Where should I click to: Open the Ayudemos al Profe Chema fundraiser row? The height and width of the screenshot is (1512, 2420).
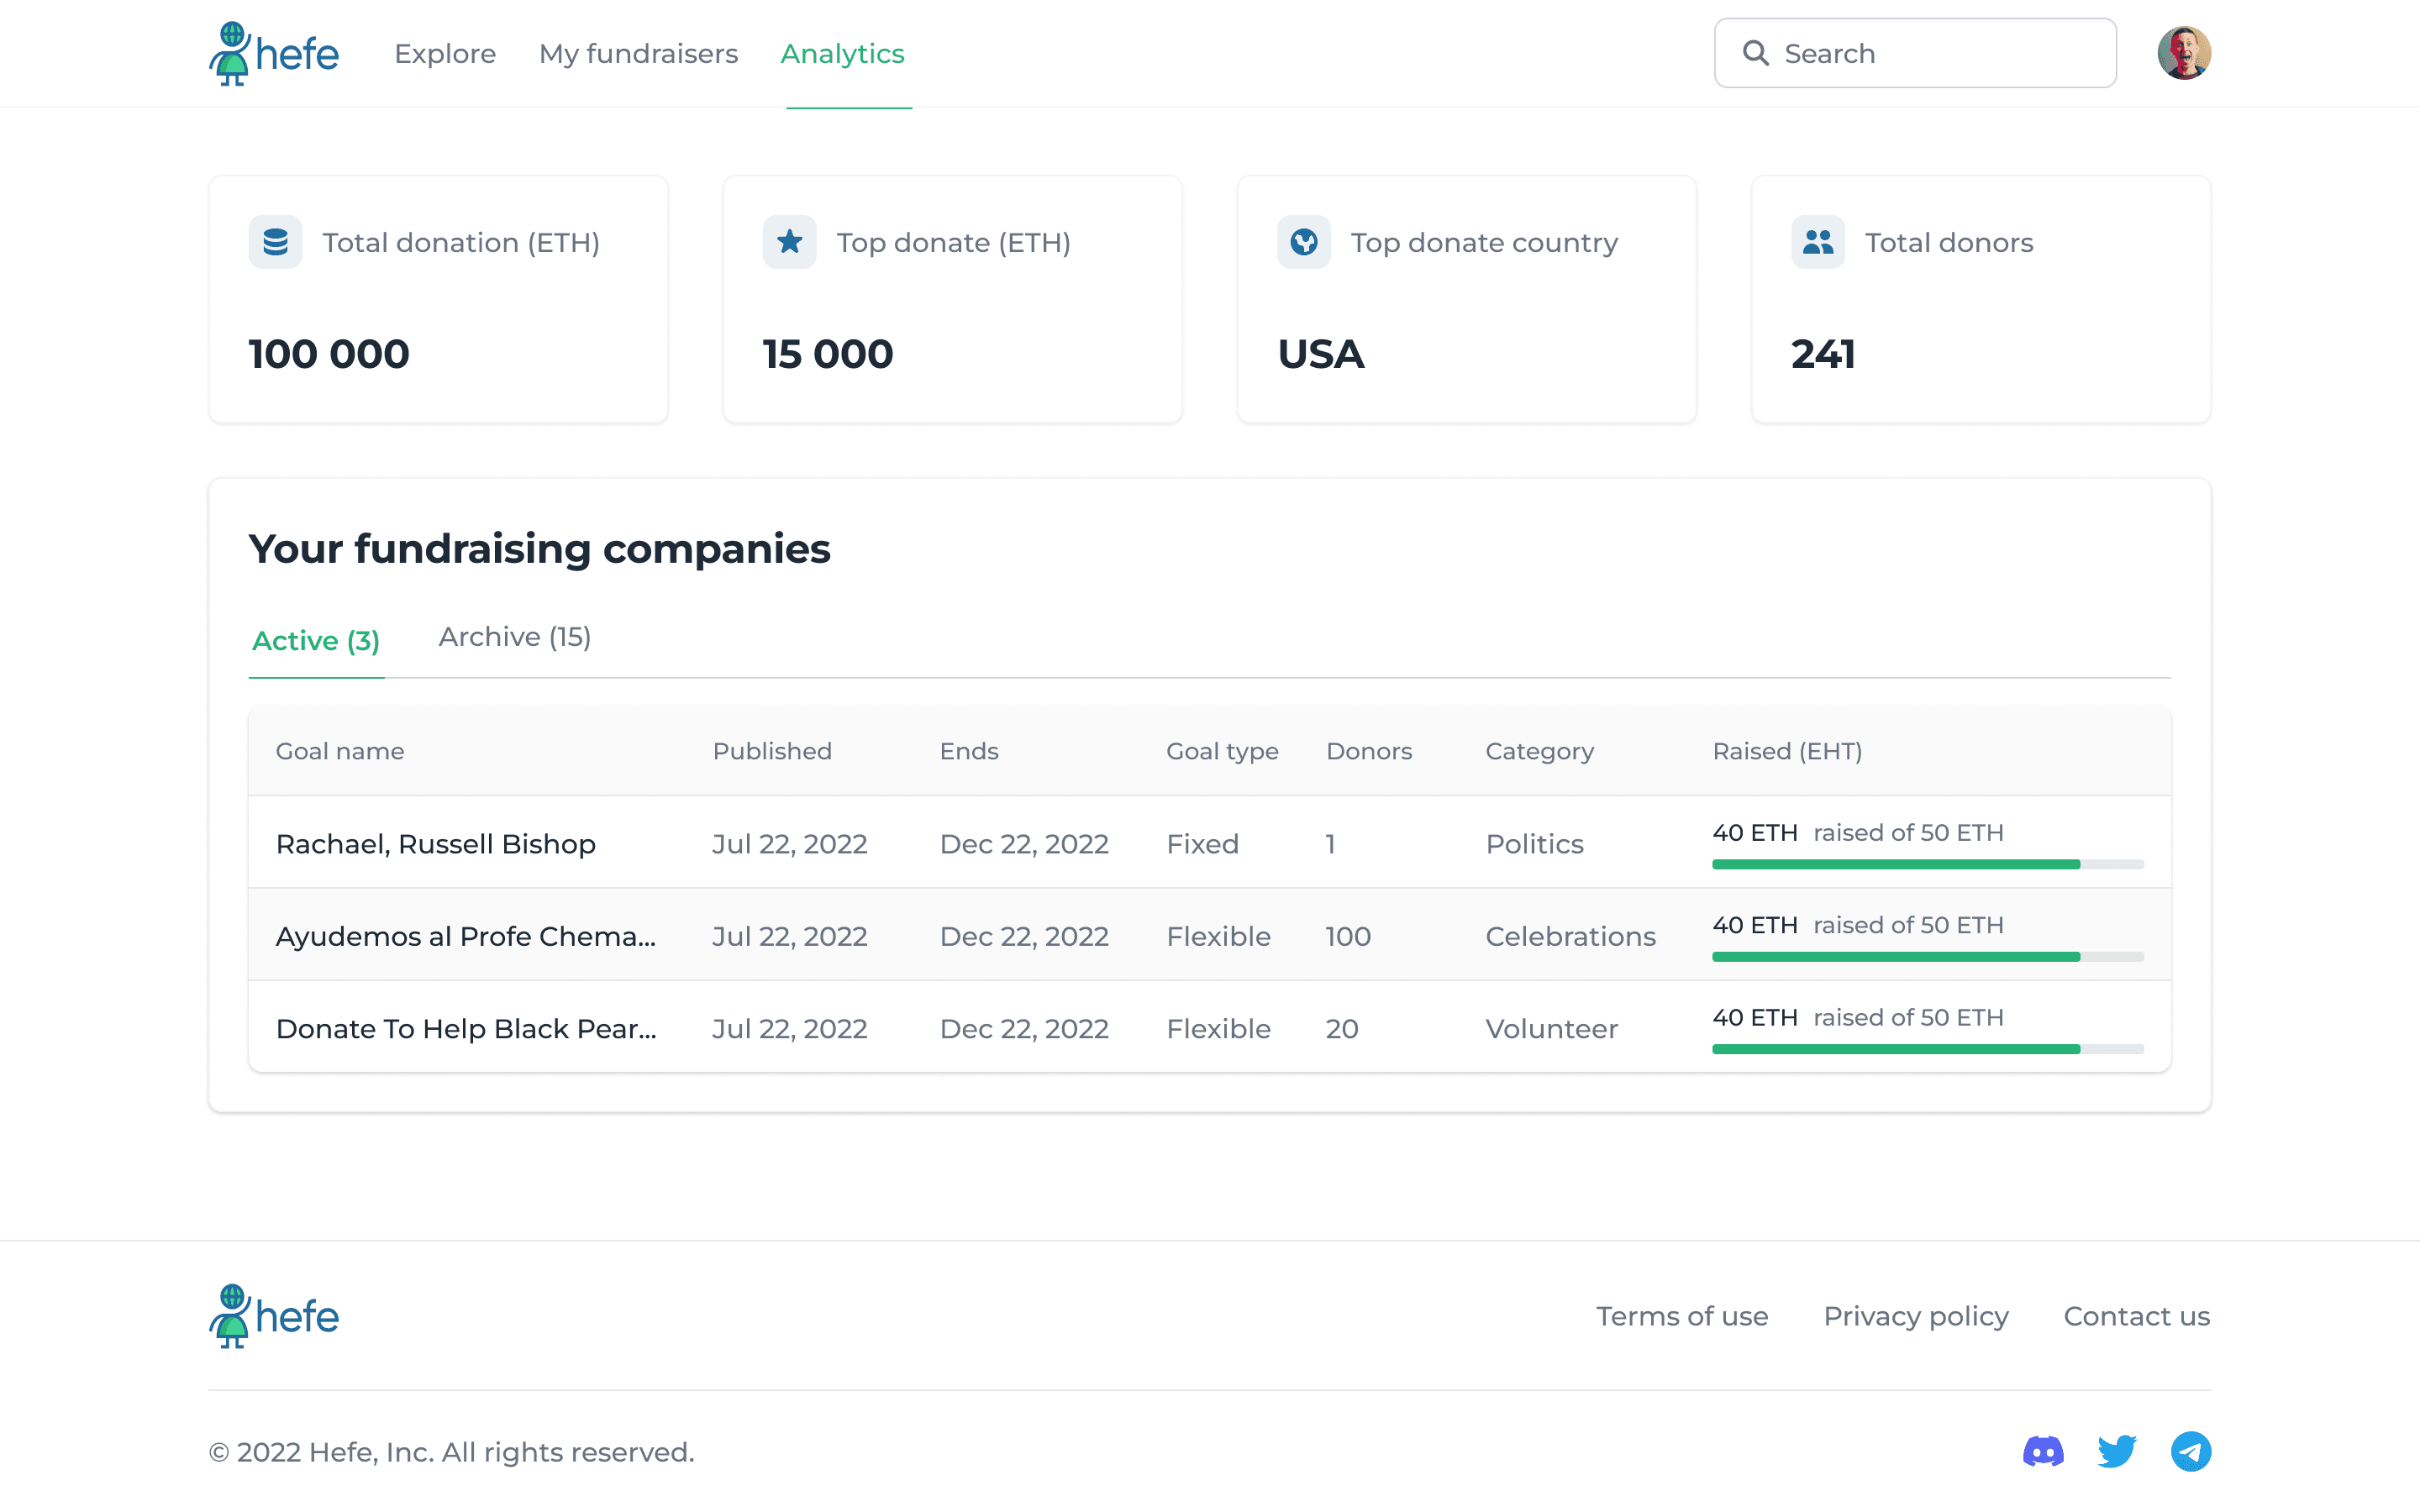1209,935
